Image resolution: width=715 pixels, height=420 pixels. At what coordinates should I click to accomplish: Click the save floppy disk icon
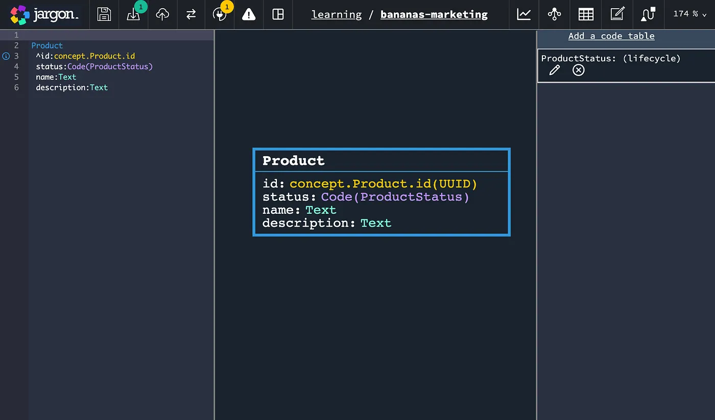coord(104,14)
